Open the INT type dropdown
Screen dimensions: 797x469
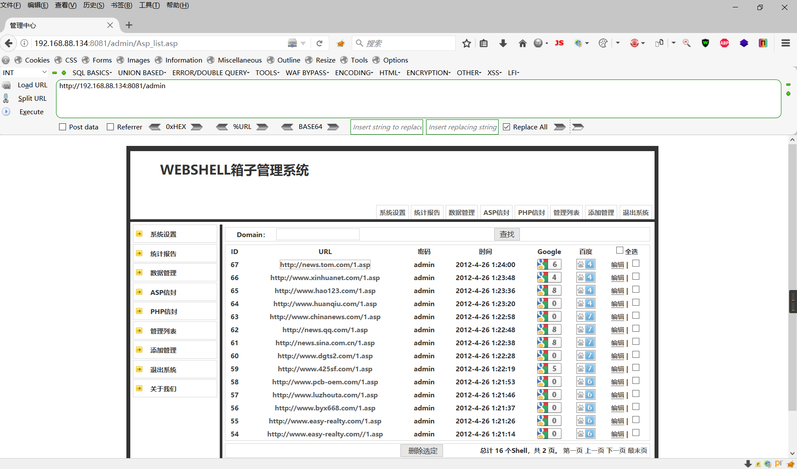25,73
